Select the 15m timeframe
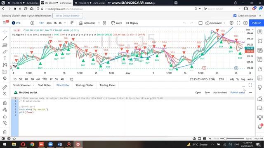Viewport: 264px width, 148px height. coord(42,23)
